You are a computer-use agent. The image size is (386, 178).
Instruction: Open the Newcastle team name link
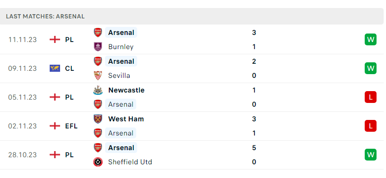point(126,90)
